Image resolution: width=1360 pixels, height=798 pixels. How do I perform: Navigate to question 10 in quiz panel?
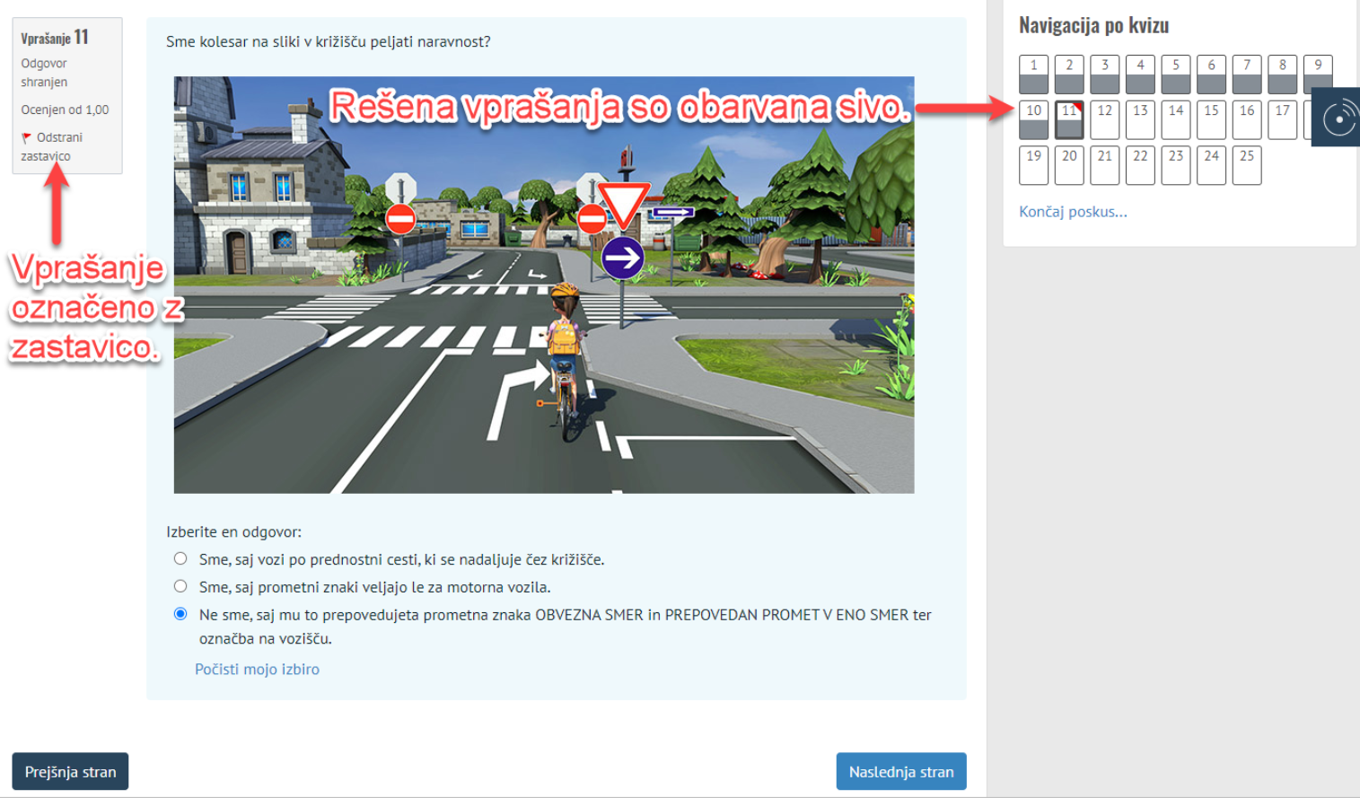pos(1033,120)
